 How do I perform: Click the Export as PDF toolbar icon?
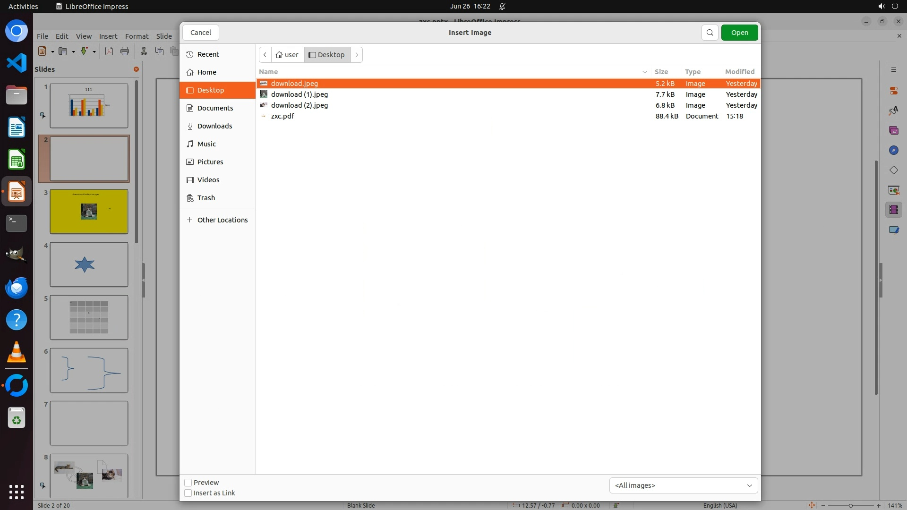[109, 51]
